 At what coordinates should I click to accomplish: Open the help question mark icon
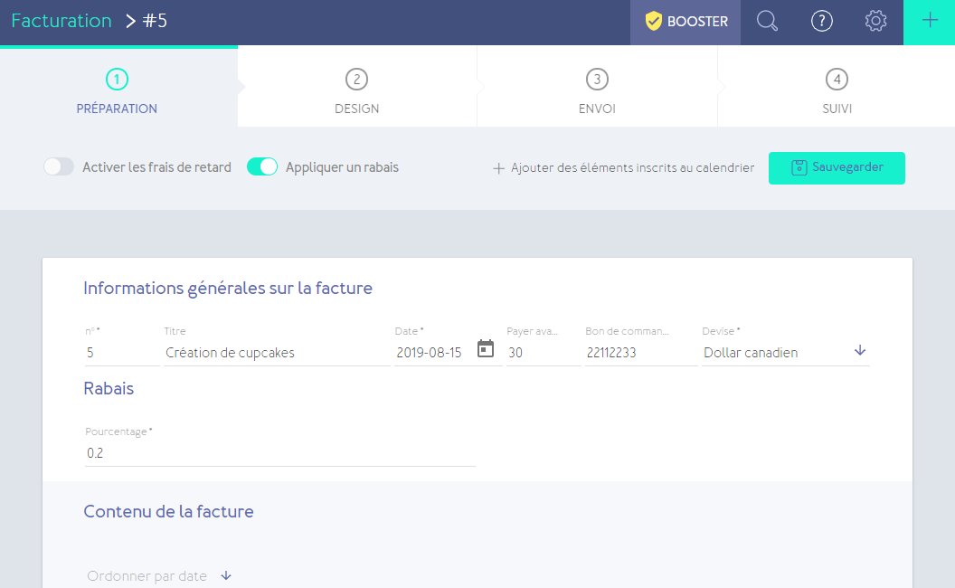821,22
